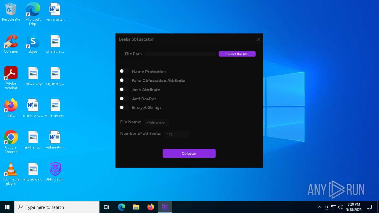Select the islandswitc Word document icon
Viewport: 379px width, 213px height.
click(x=33, y=108)
